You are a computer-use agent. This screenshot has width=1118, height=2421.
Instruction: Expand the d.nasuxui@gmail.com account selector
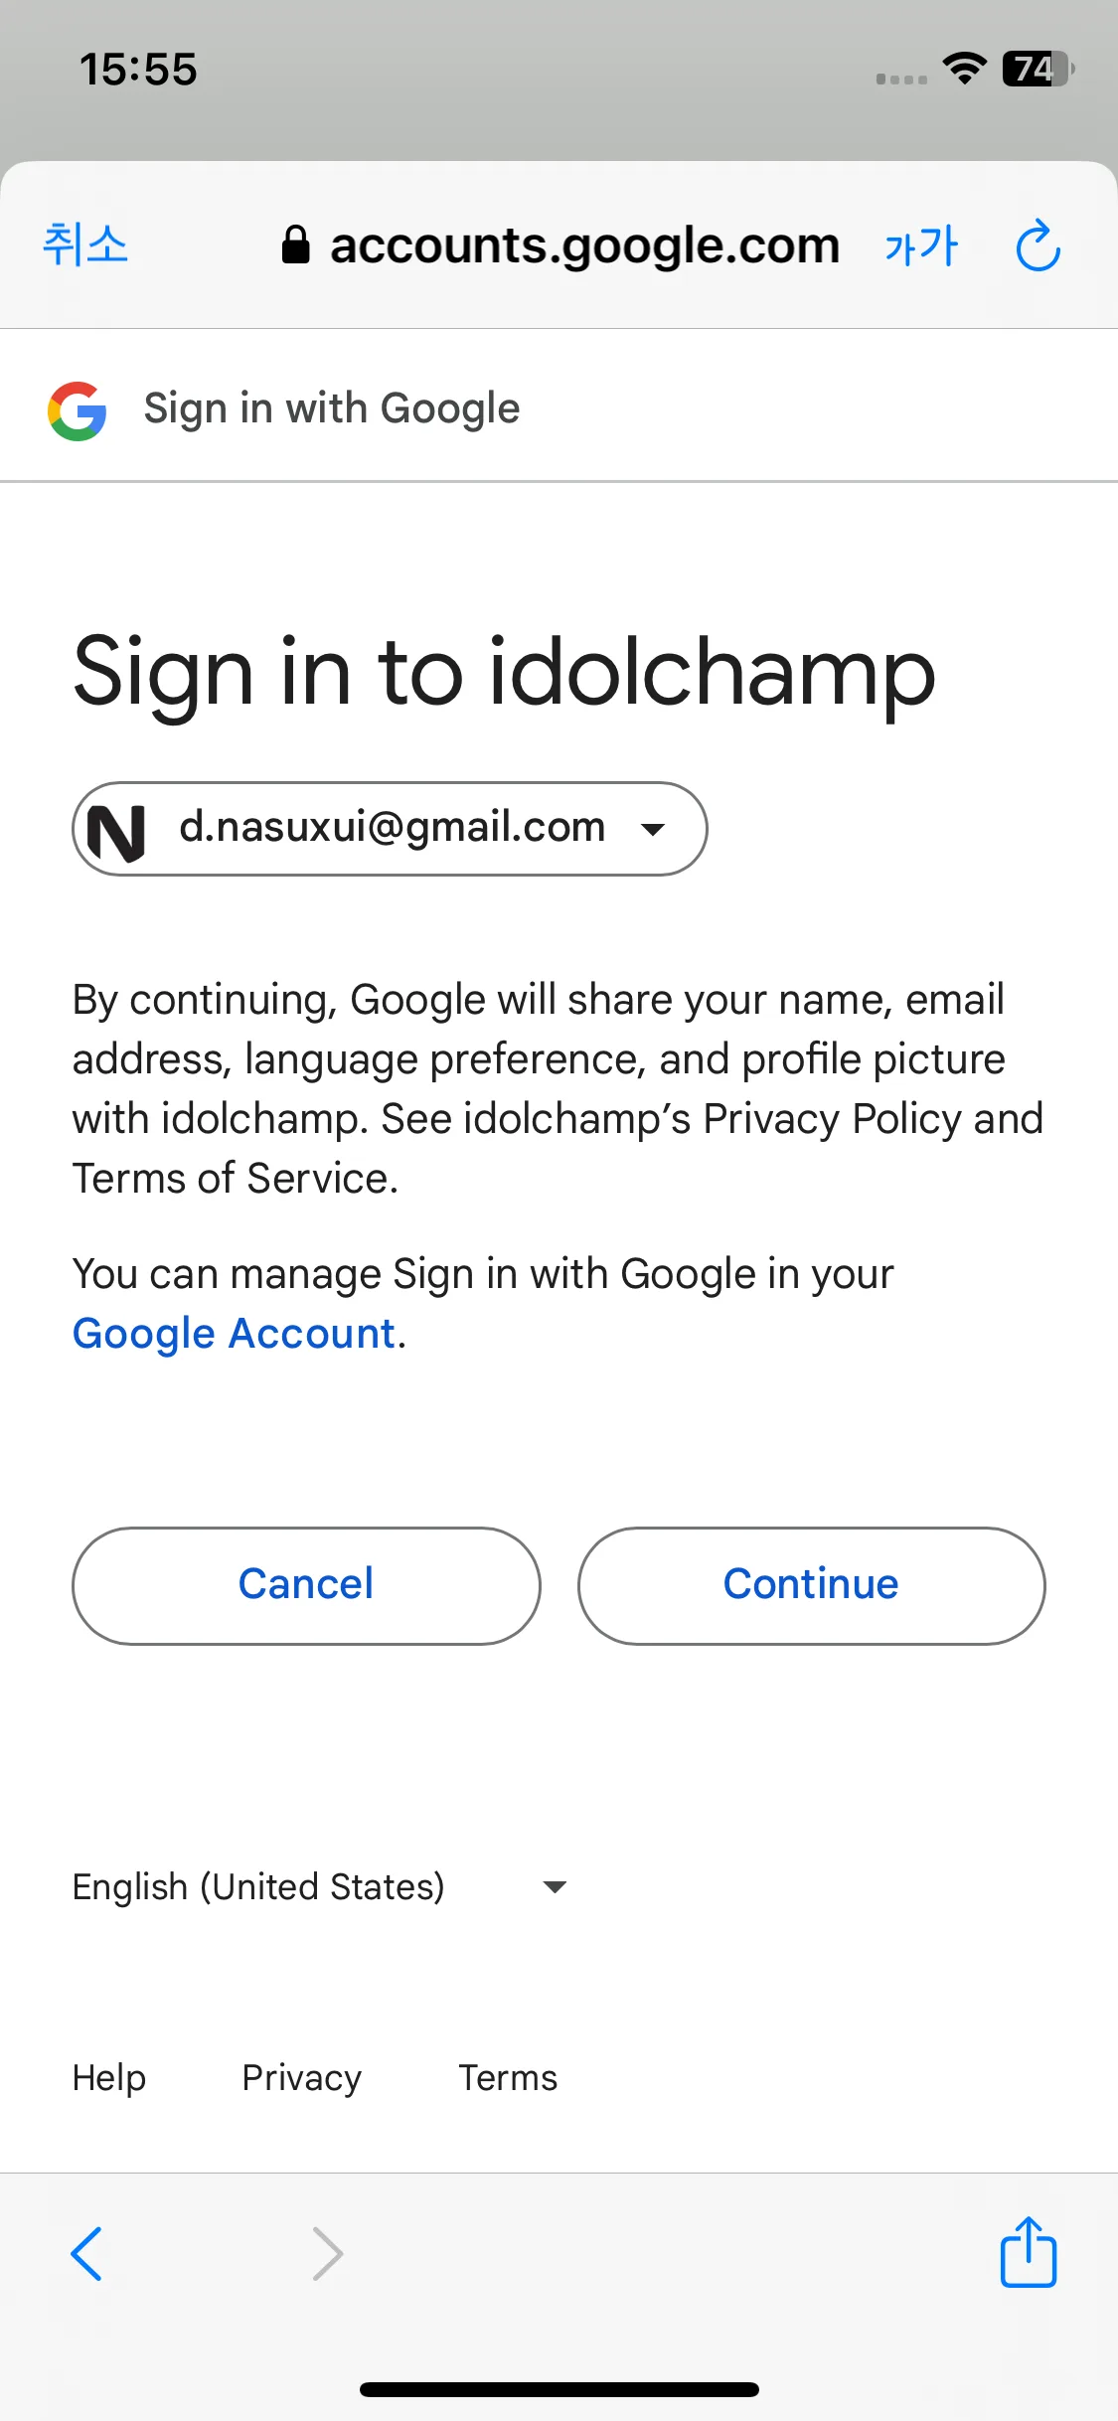[x=390, y=829]
